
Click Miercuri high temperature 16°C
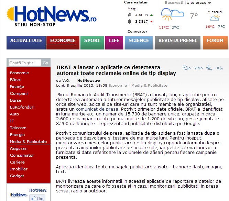(210, 27)
